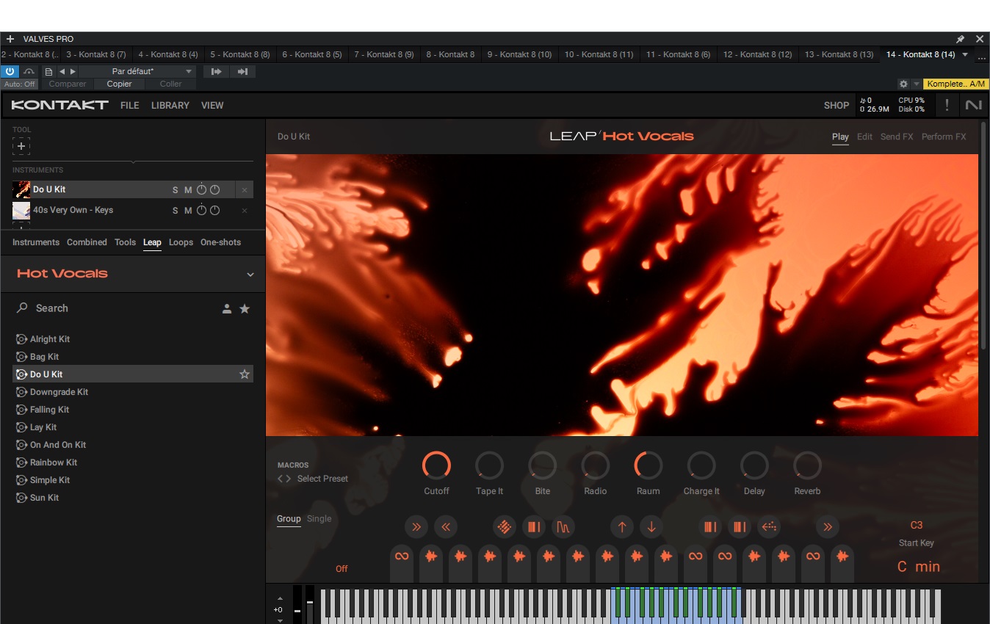Open the Par défaut preset dropdown

pyautogui.click(x=137, y=71)
